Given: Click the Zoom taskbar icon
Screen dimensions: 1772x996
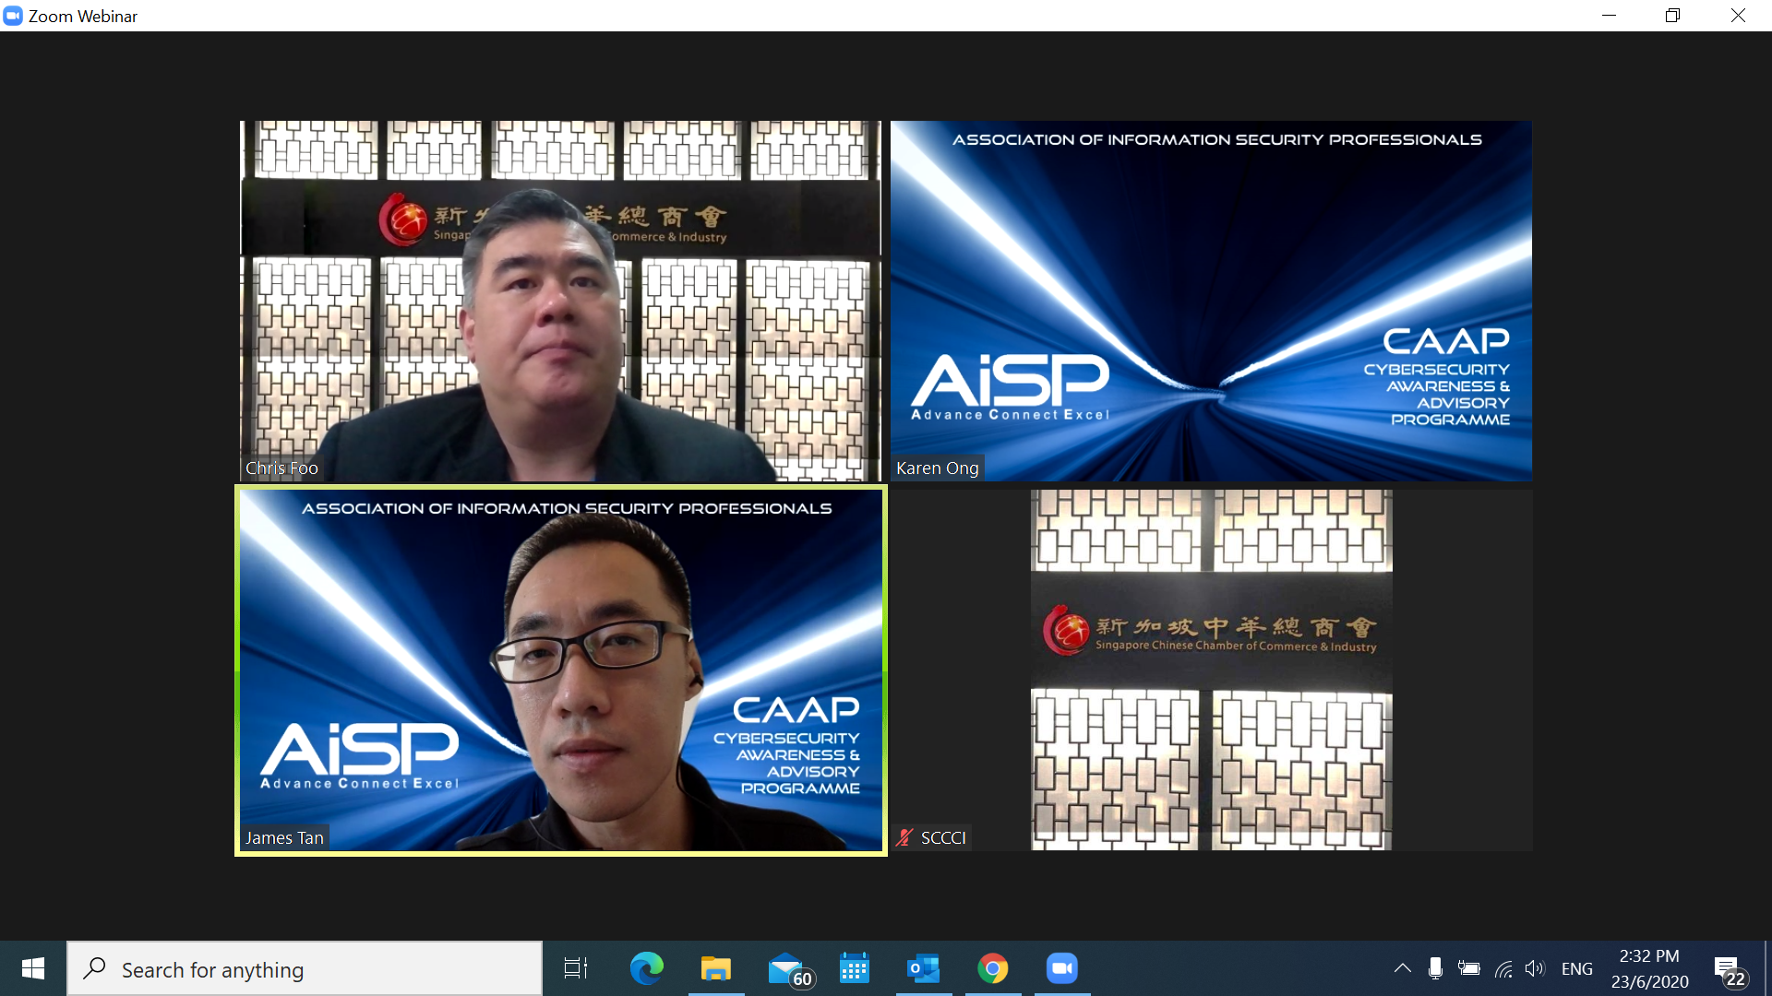Looking at the screenshot, I should [1062, 968].
